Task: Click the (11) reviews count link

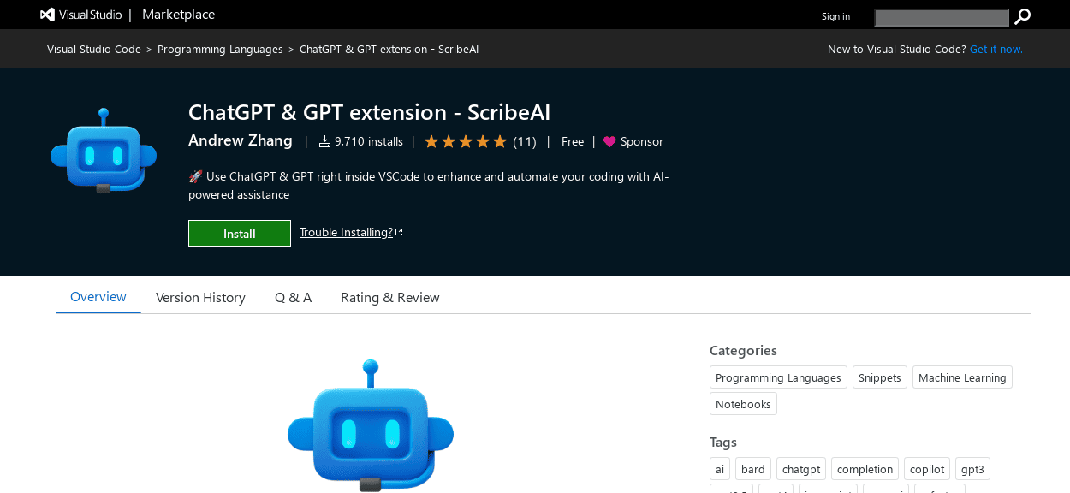Action: point(524,141)
